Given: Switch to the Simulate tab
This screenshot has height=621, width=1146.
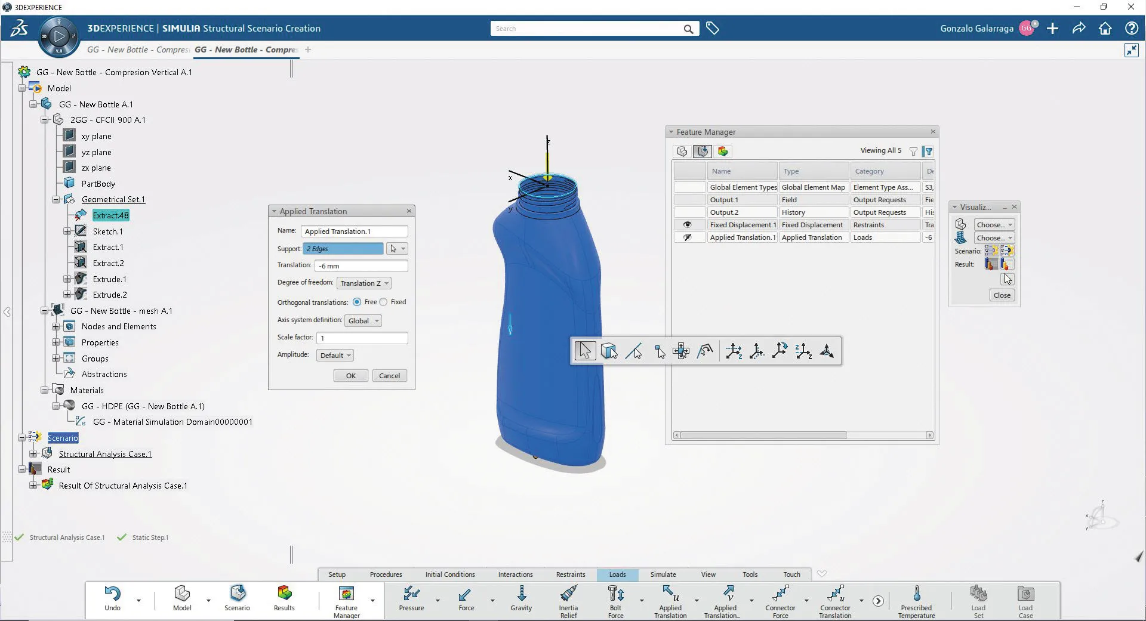Looking at the screenshot, I should tap(663, 574).
